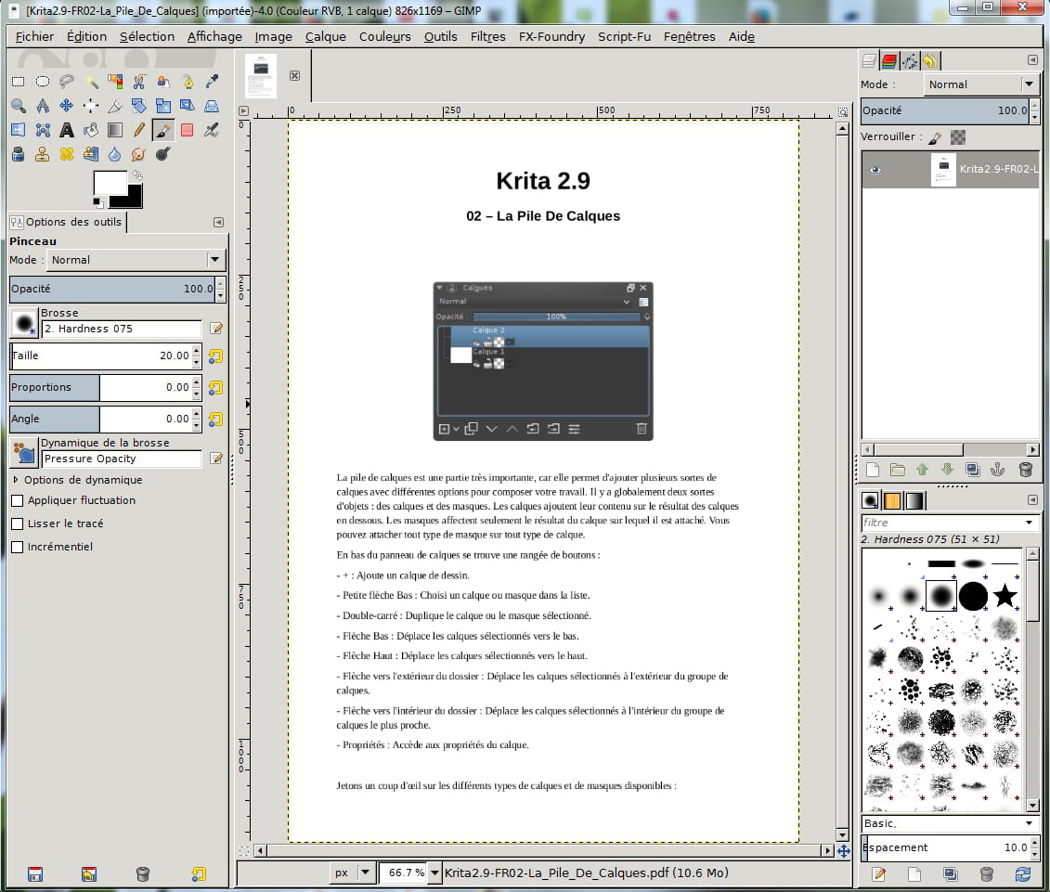Toggle link beside the Proportions slider

215,388
